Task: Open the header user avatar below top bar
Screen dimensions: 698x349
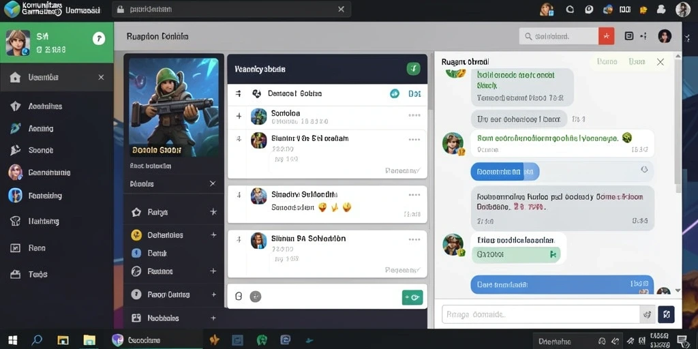Action: [x=664, y=36]
